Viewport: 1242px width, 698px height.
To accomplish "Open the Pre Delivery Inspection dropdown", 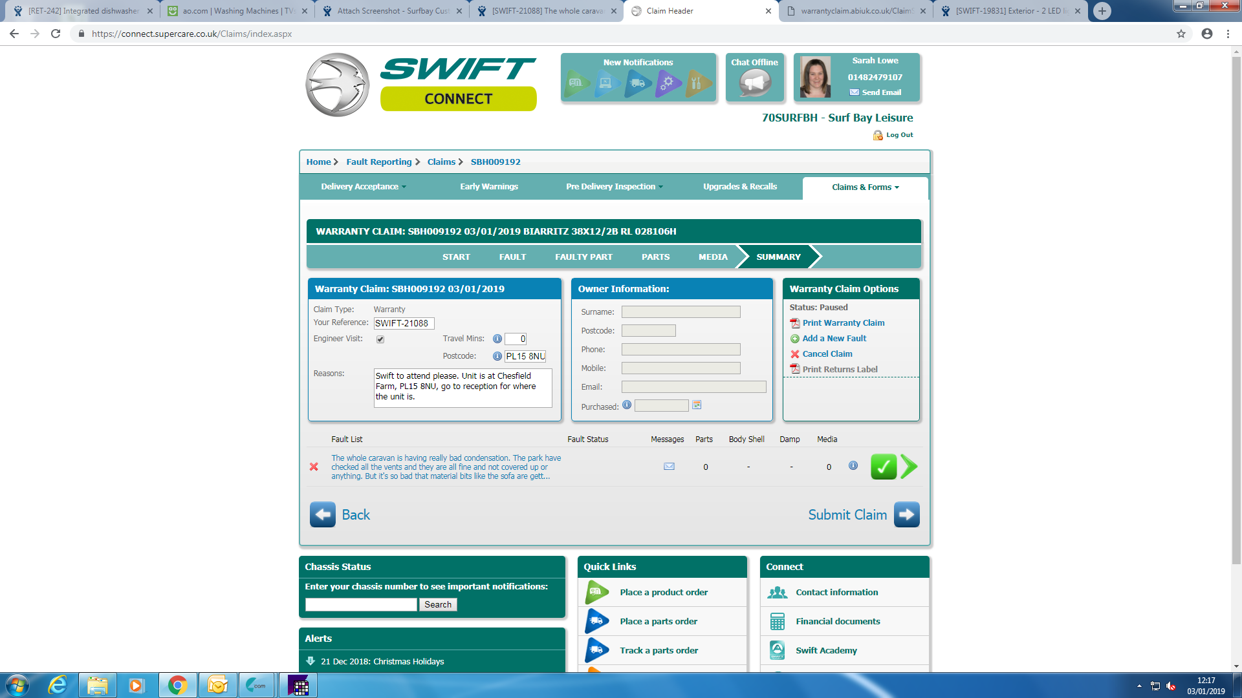I will (x=614, y=187).
